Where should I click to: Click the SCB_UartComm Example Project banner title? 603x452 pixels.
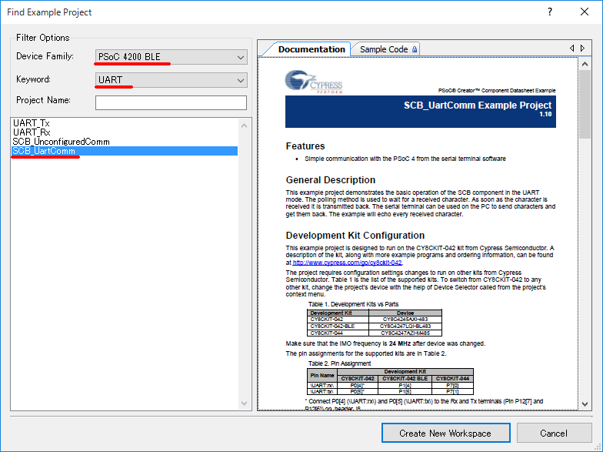[478, 105]
